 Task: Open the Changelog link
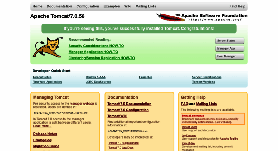point(42,140)
